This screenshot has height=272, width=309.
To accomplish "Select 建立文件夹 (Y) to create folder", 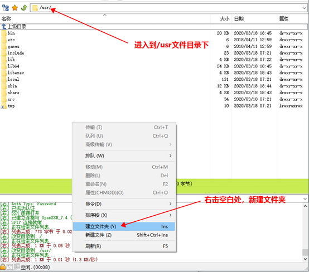I will click(x=124, y=226).
